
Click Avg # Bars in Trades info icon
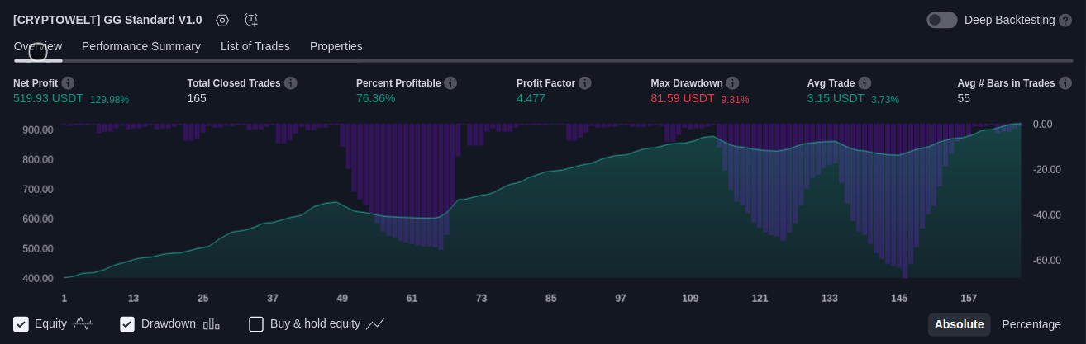1065,83
